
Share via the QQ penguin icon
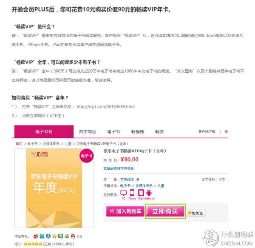(x=73, y=236)
